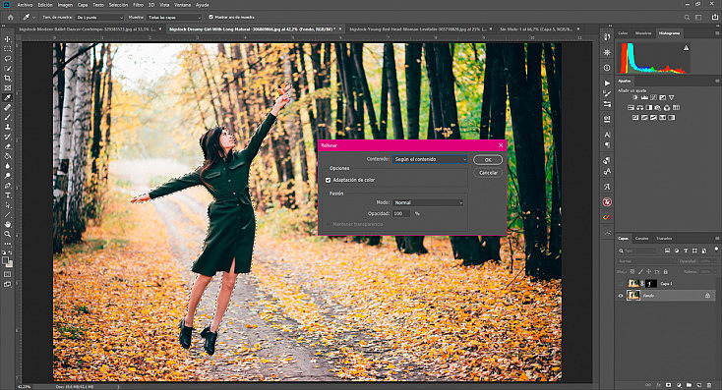
Task: Open the Filtro menu
Action: click(x=138, y=5)
